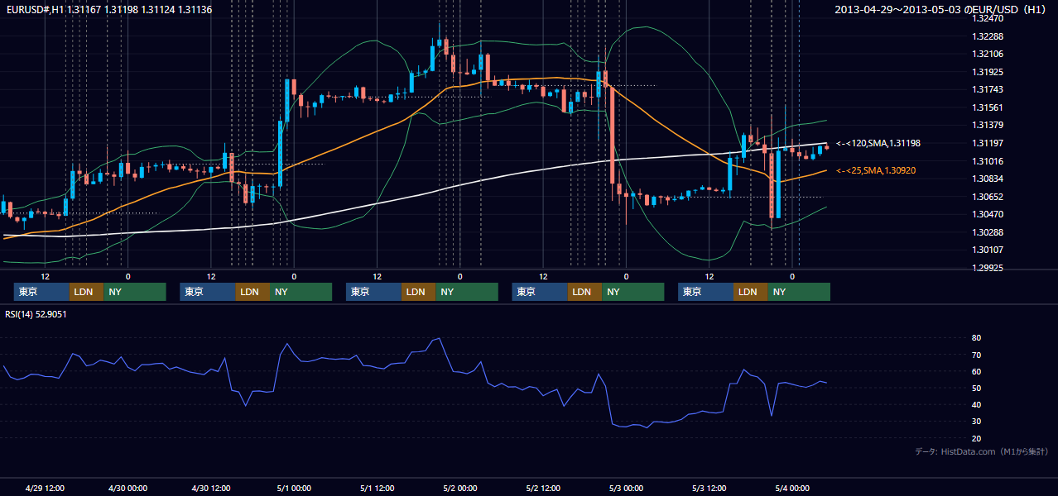Click the HistData.com data source credit
Viewport: 1058px width, 496px height.
coord(982,451)
